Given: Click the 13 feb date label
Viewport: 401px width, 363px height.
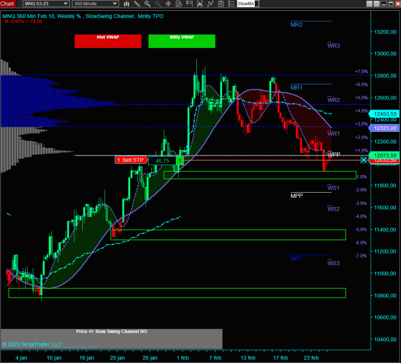Looking at the screenshot, I should pyautogui.click(x=248, y=358).
